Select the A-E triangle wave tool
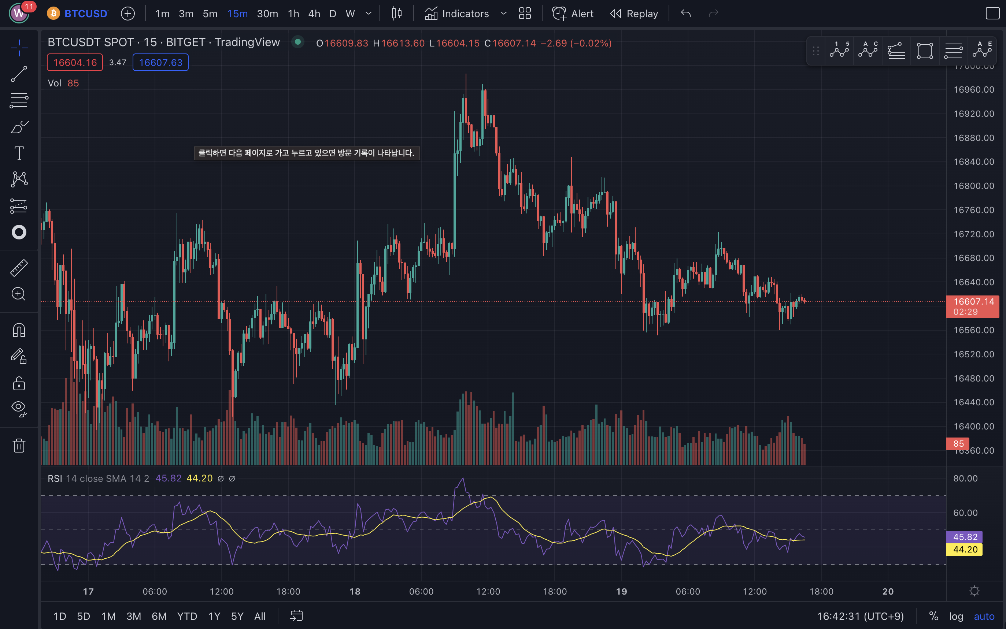The width and height of the screenshot is (1006, 629). 982,51
